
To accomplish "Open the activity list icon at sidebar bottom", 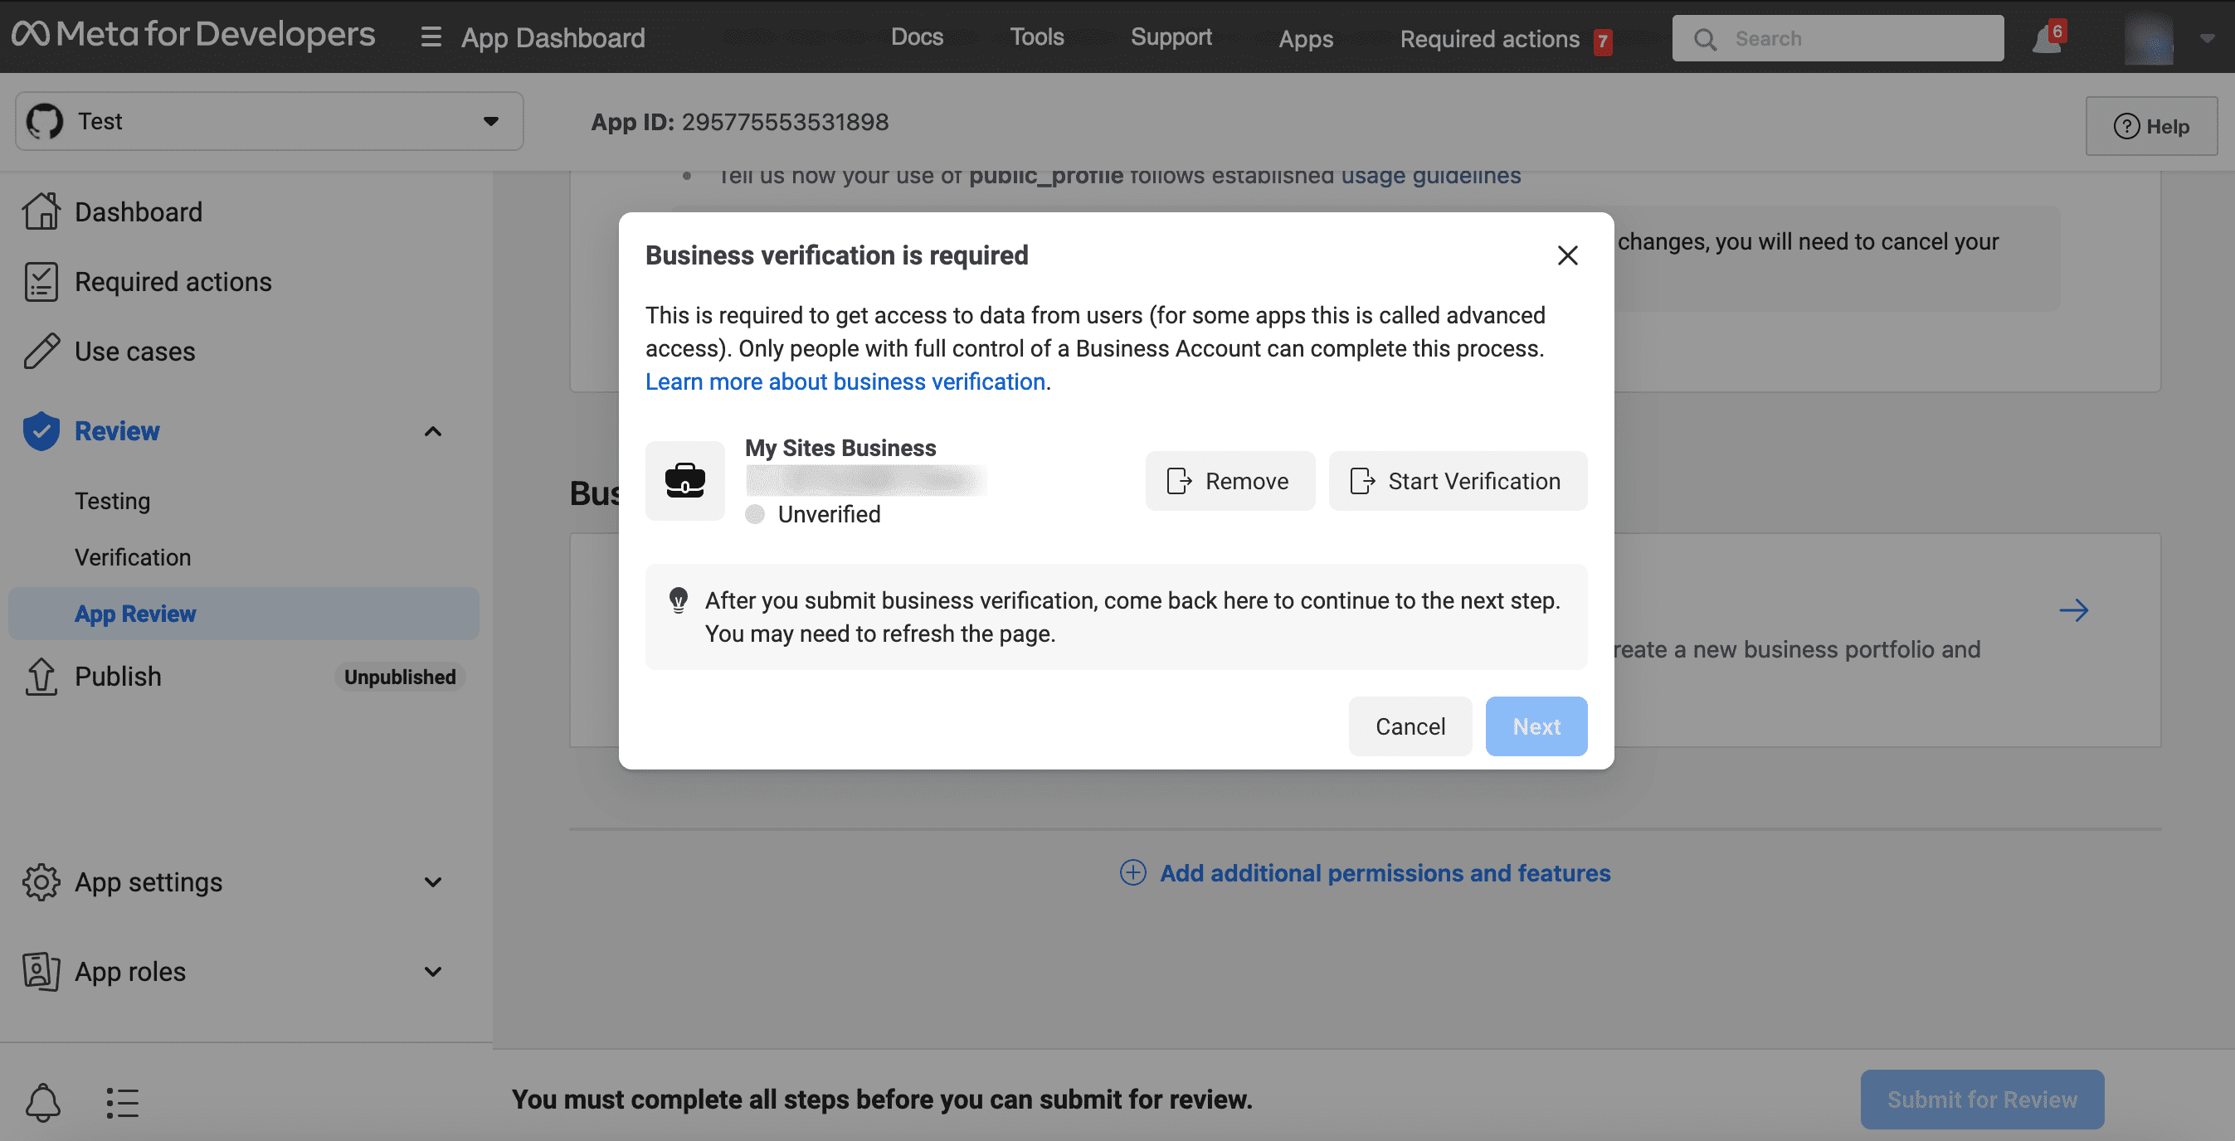I will click(x=122, y=1102).
